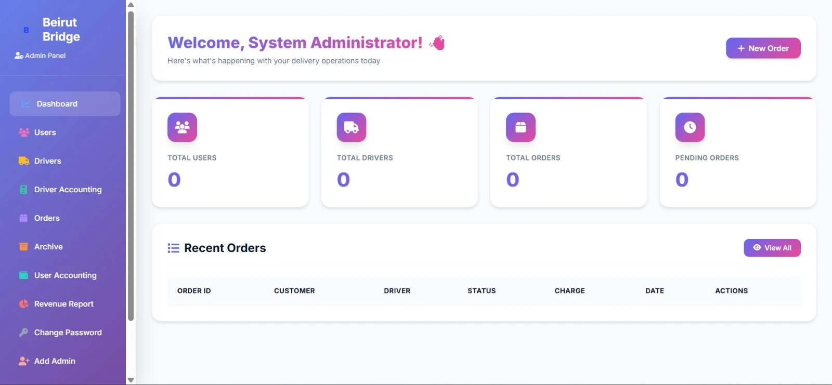
Task: Click the Pending Orders count value
Action: (682, 180)
